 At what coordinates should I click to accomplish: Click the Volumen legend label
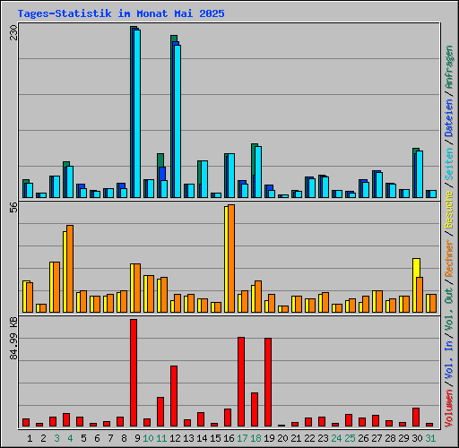pyautogui.click(x=449, y=409)
